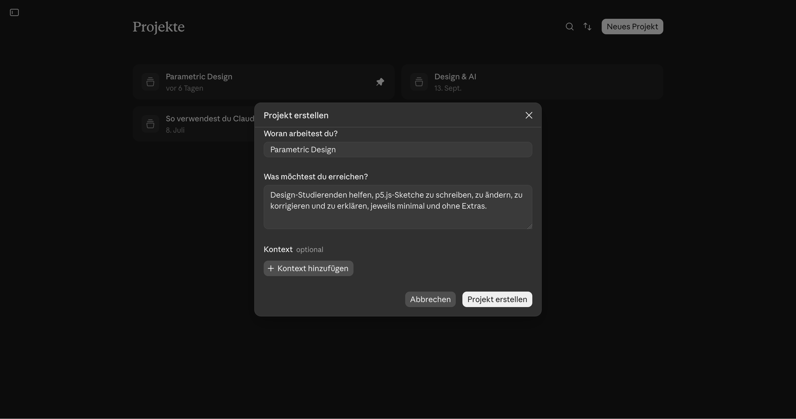Click the 8. Juli date text
The width and height of the screenshot is (796, 419).
coord(175,130)
